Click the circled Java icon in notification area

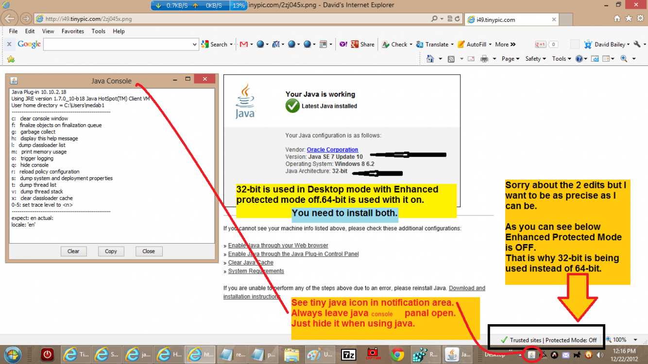[x=531, y=355]
